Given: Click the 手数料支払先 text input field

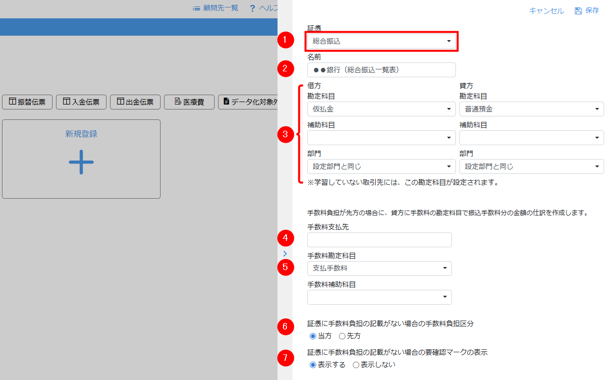Looking at the screenshot, I should tap(379, 240).
